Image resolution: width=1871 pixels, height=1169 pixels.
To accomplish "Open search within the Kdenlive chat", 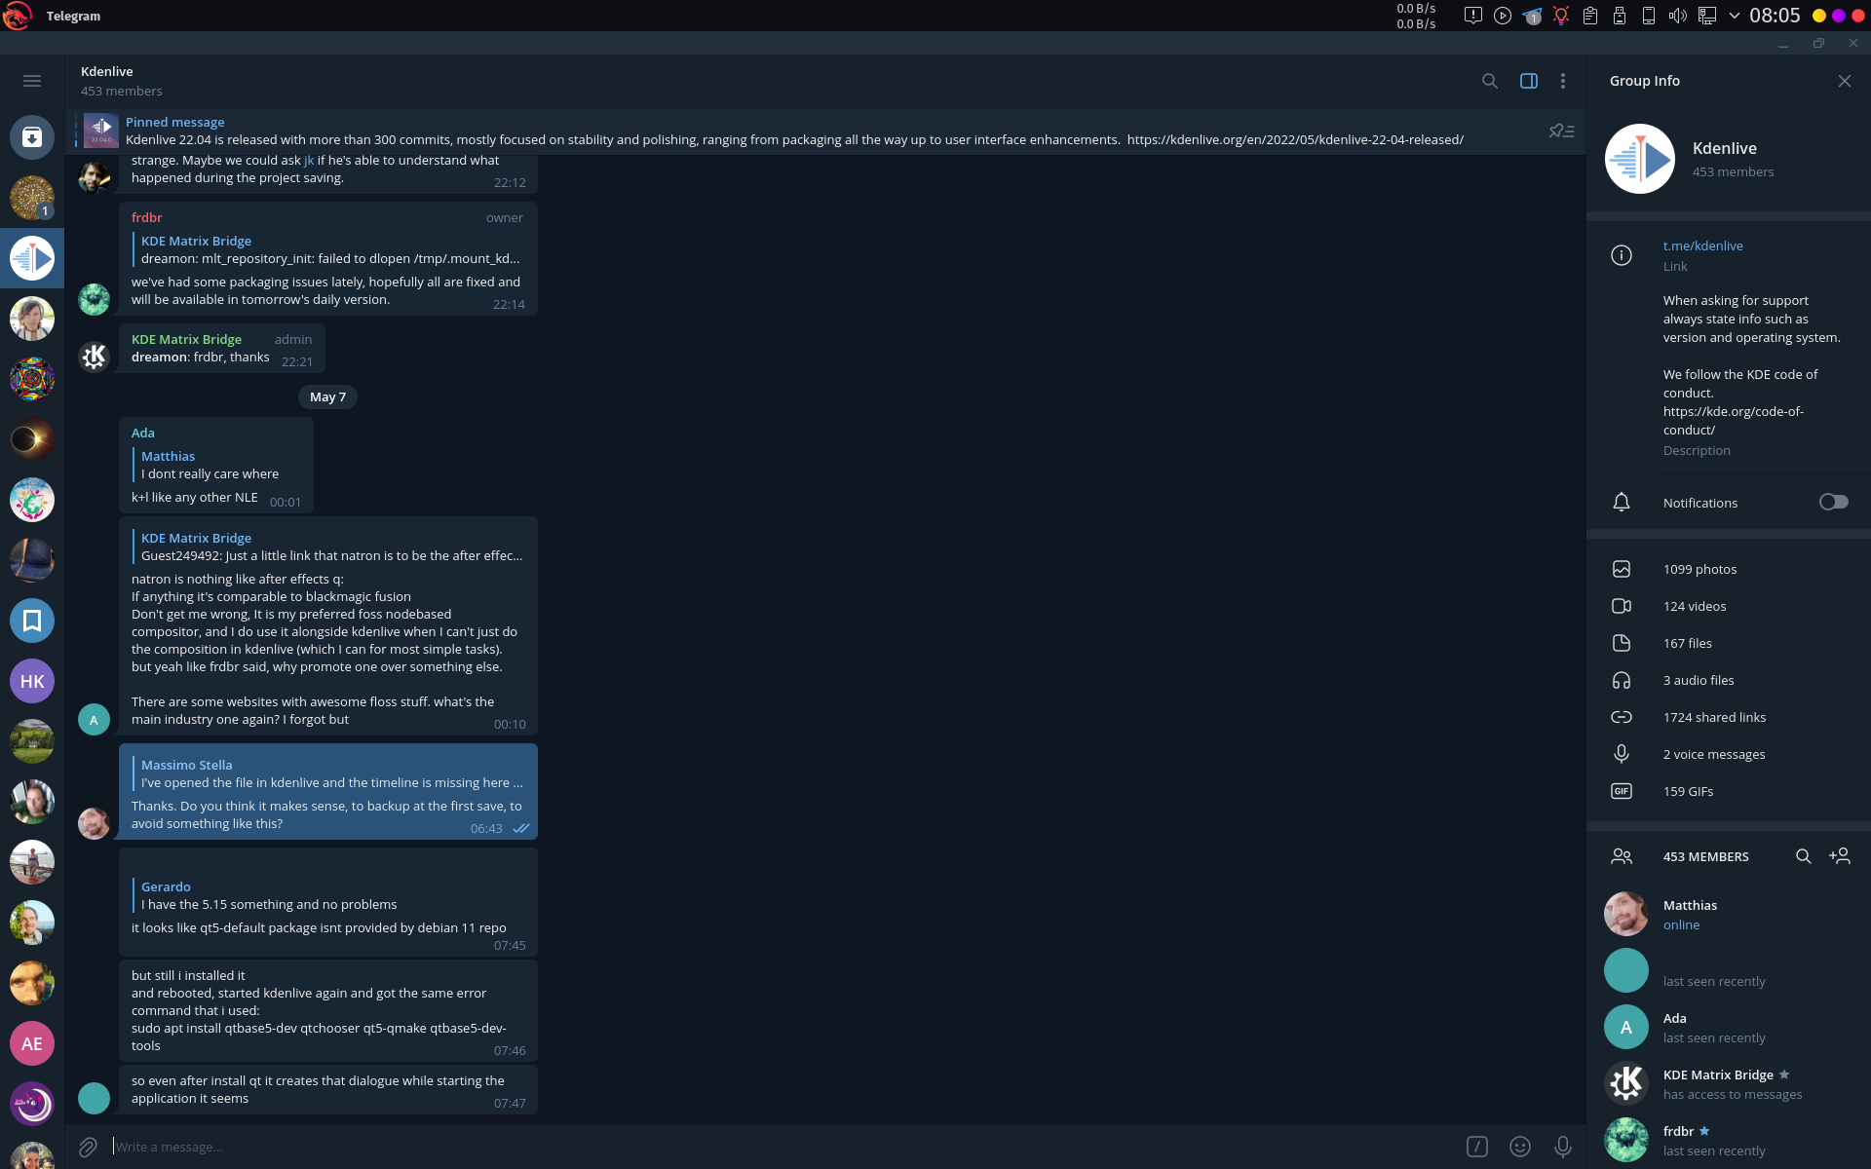I will click(x=1490, y=81).
